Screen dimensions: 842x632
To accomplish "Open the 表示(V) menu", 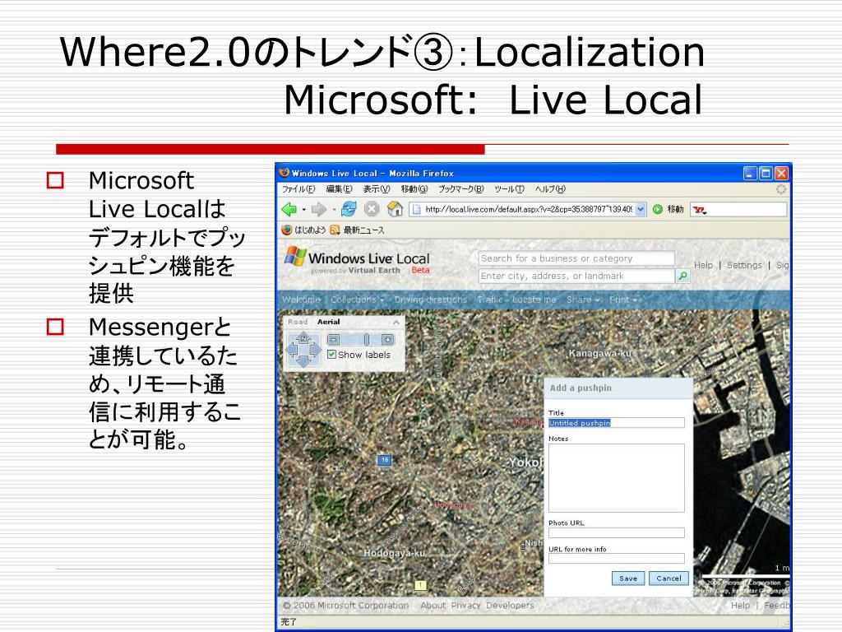I will (376, 189).
